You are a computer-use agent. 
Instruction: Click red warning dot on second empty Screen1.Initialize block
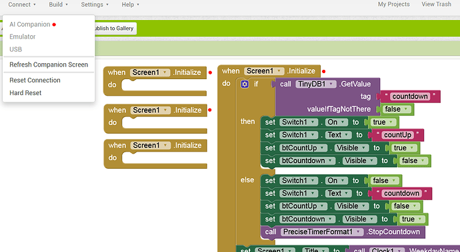tap(210, 110)
